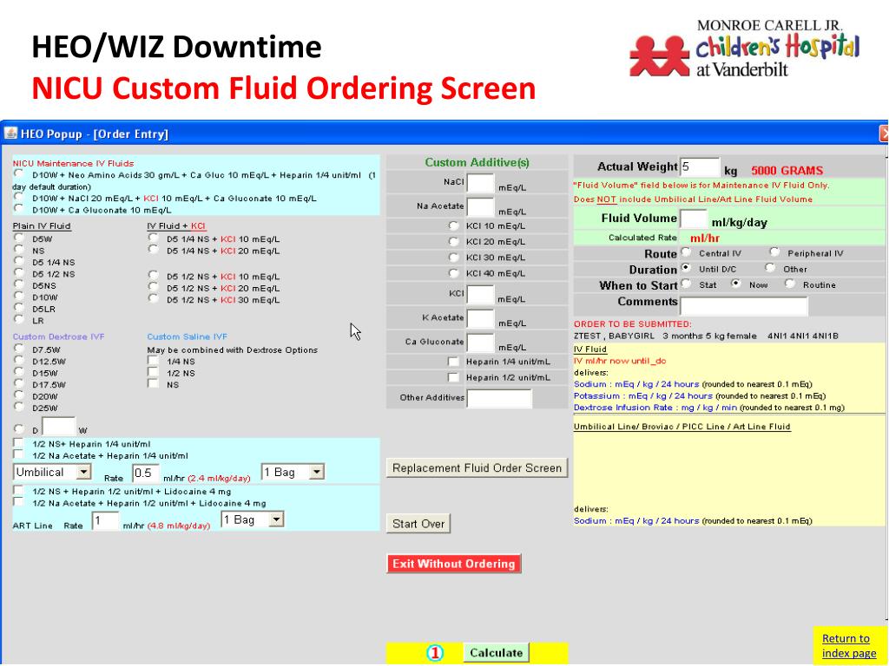Viewport: 889px width, 666px height.
Task: Choose D5 1/2 NS plain fluid
Action: click(x=19, y=272)
